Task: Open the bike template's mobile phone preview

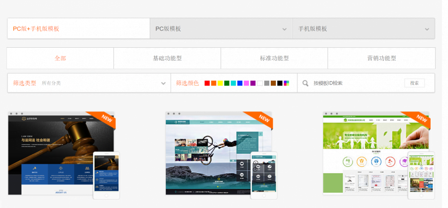Action: pos(264,176)
